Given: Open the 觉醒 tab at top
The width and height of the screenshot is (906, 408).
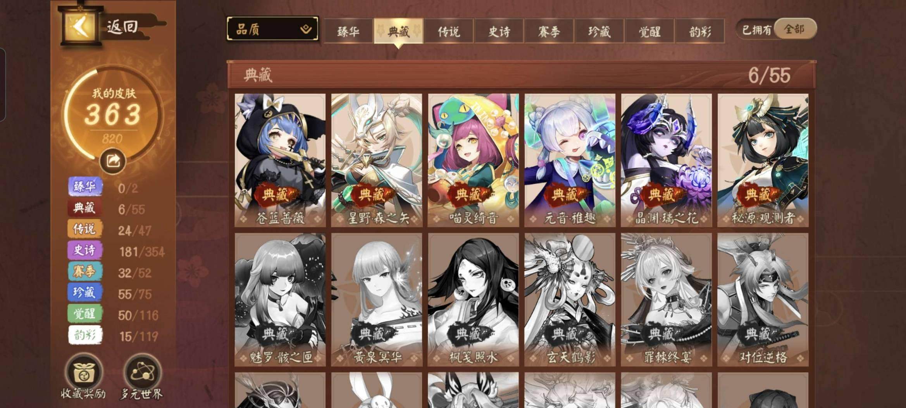Looking at the screenshot, I should pyautogui.click(x=650, y=31).
